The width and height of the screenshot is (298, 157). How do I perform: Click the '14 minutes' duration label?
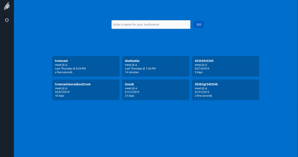click(x=132, y=72)
